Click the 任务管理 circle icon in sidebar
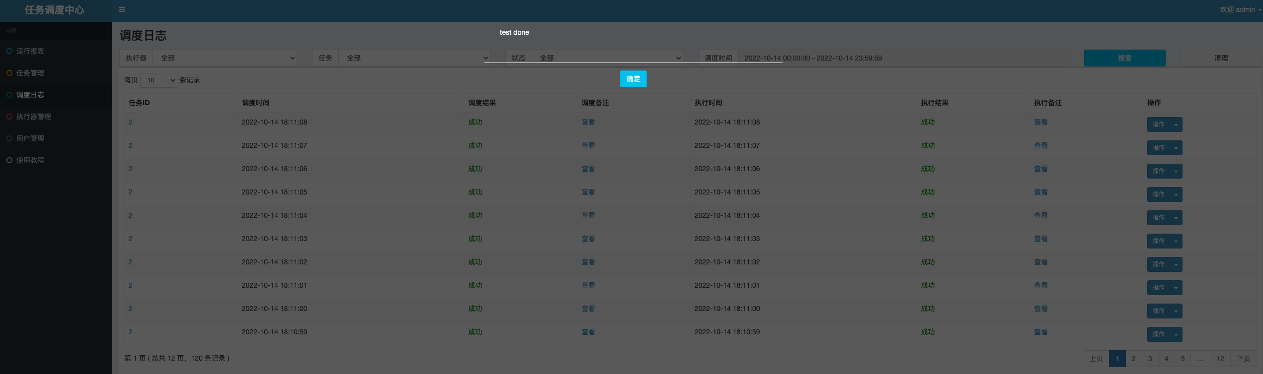This screenshot has width=1263, height=374. point(9,73)
